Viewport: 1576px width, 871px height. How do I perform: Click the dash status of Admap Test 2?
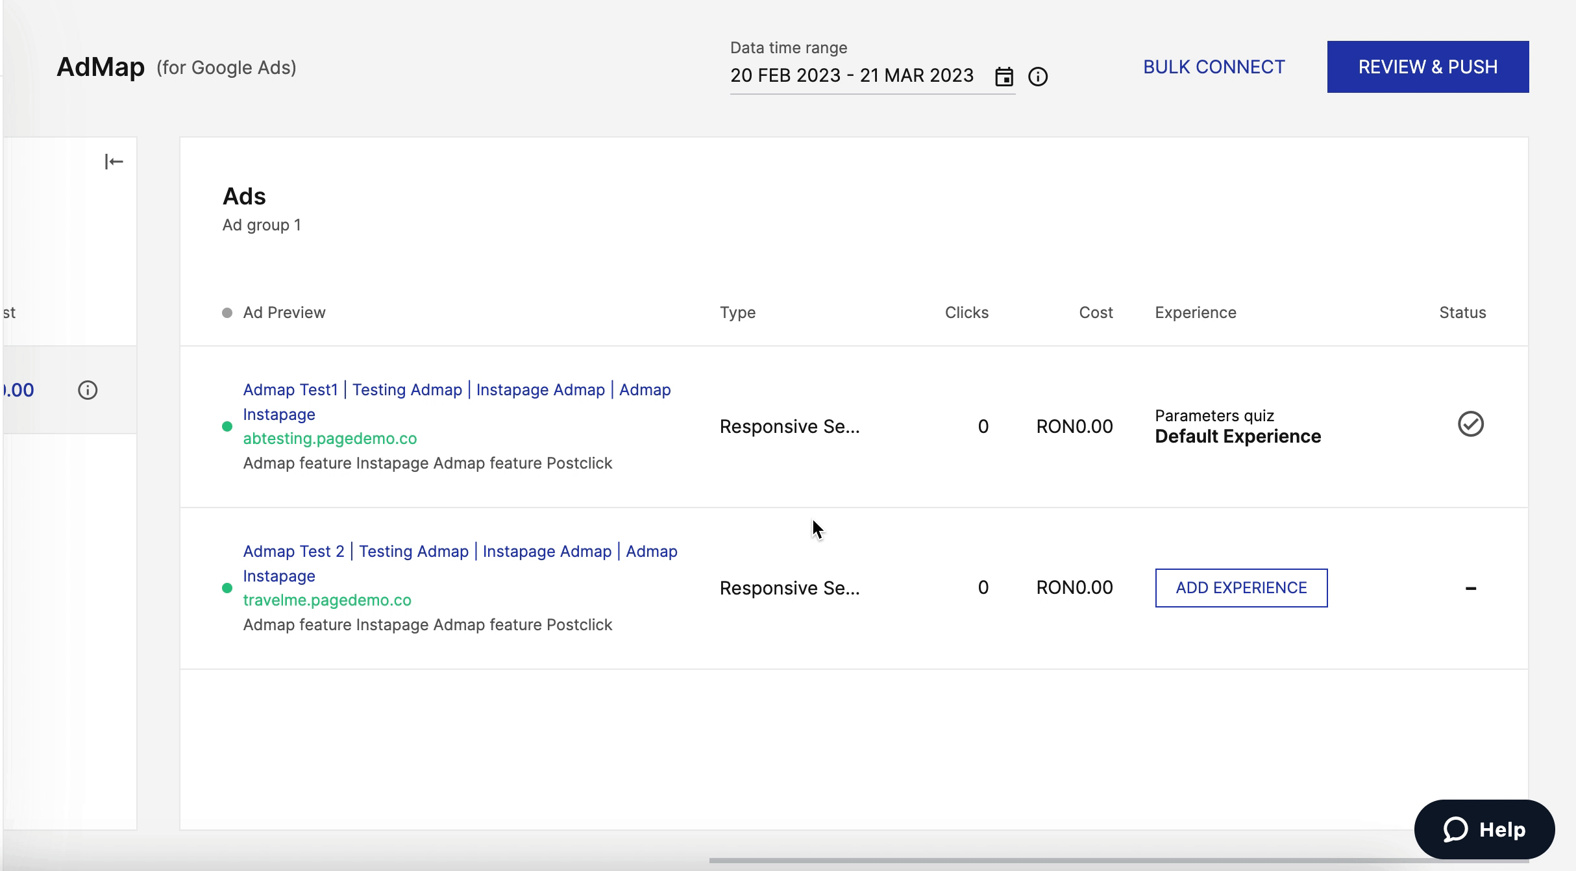pos(1471,588)
